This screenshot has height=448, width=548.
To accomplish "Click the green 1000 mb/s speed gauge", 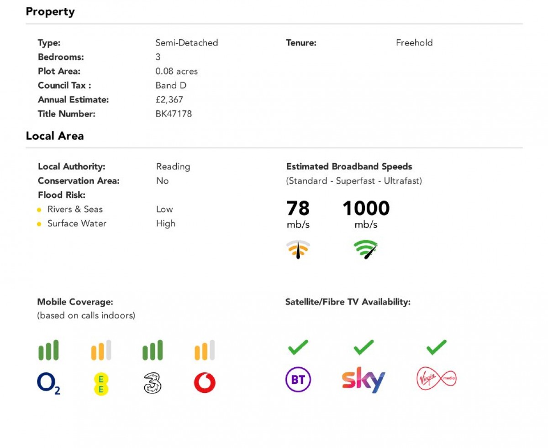I will (366, 250).
